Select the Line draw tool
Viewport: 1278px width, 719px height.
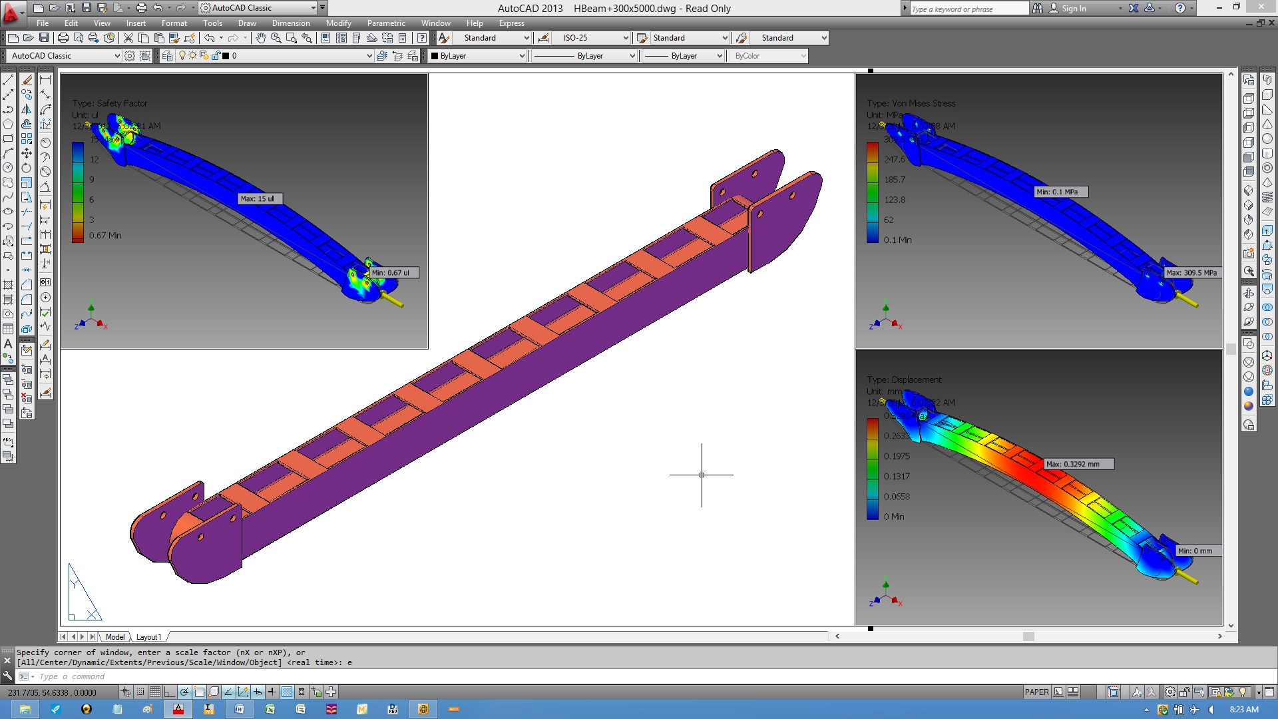pyautogui.click(x=8, y=81)
